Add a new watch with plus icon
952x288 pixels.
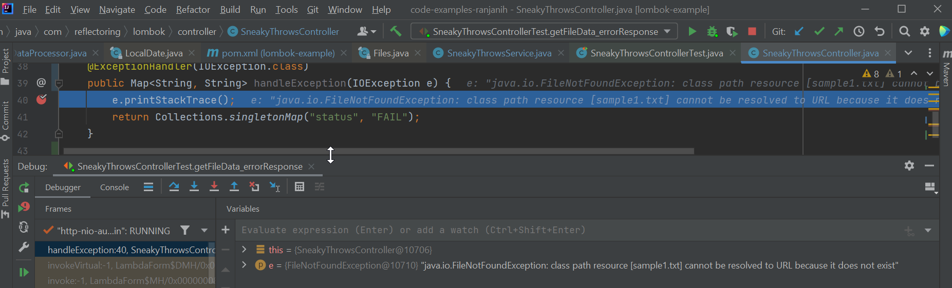226,230
